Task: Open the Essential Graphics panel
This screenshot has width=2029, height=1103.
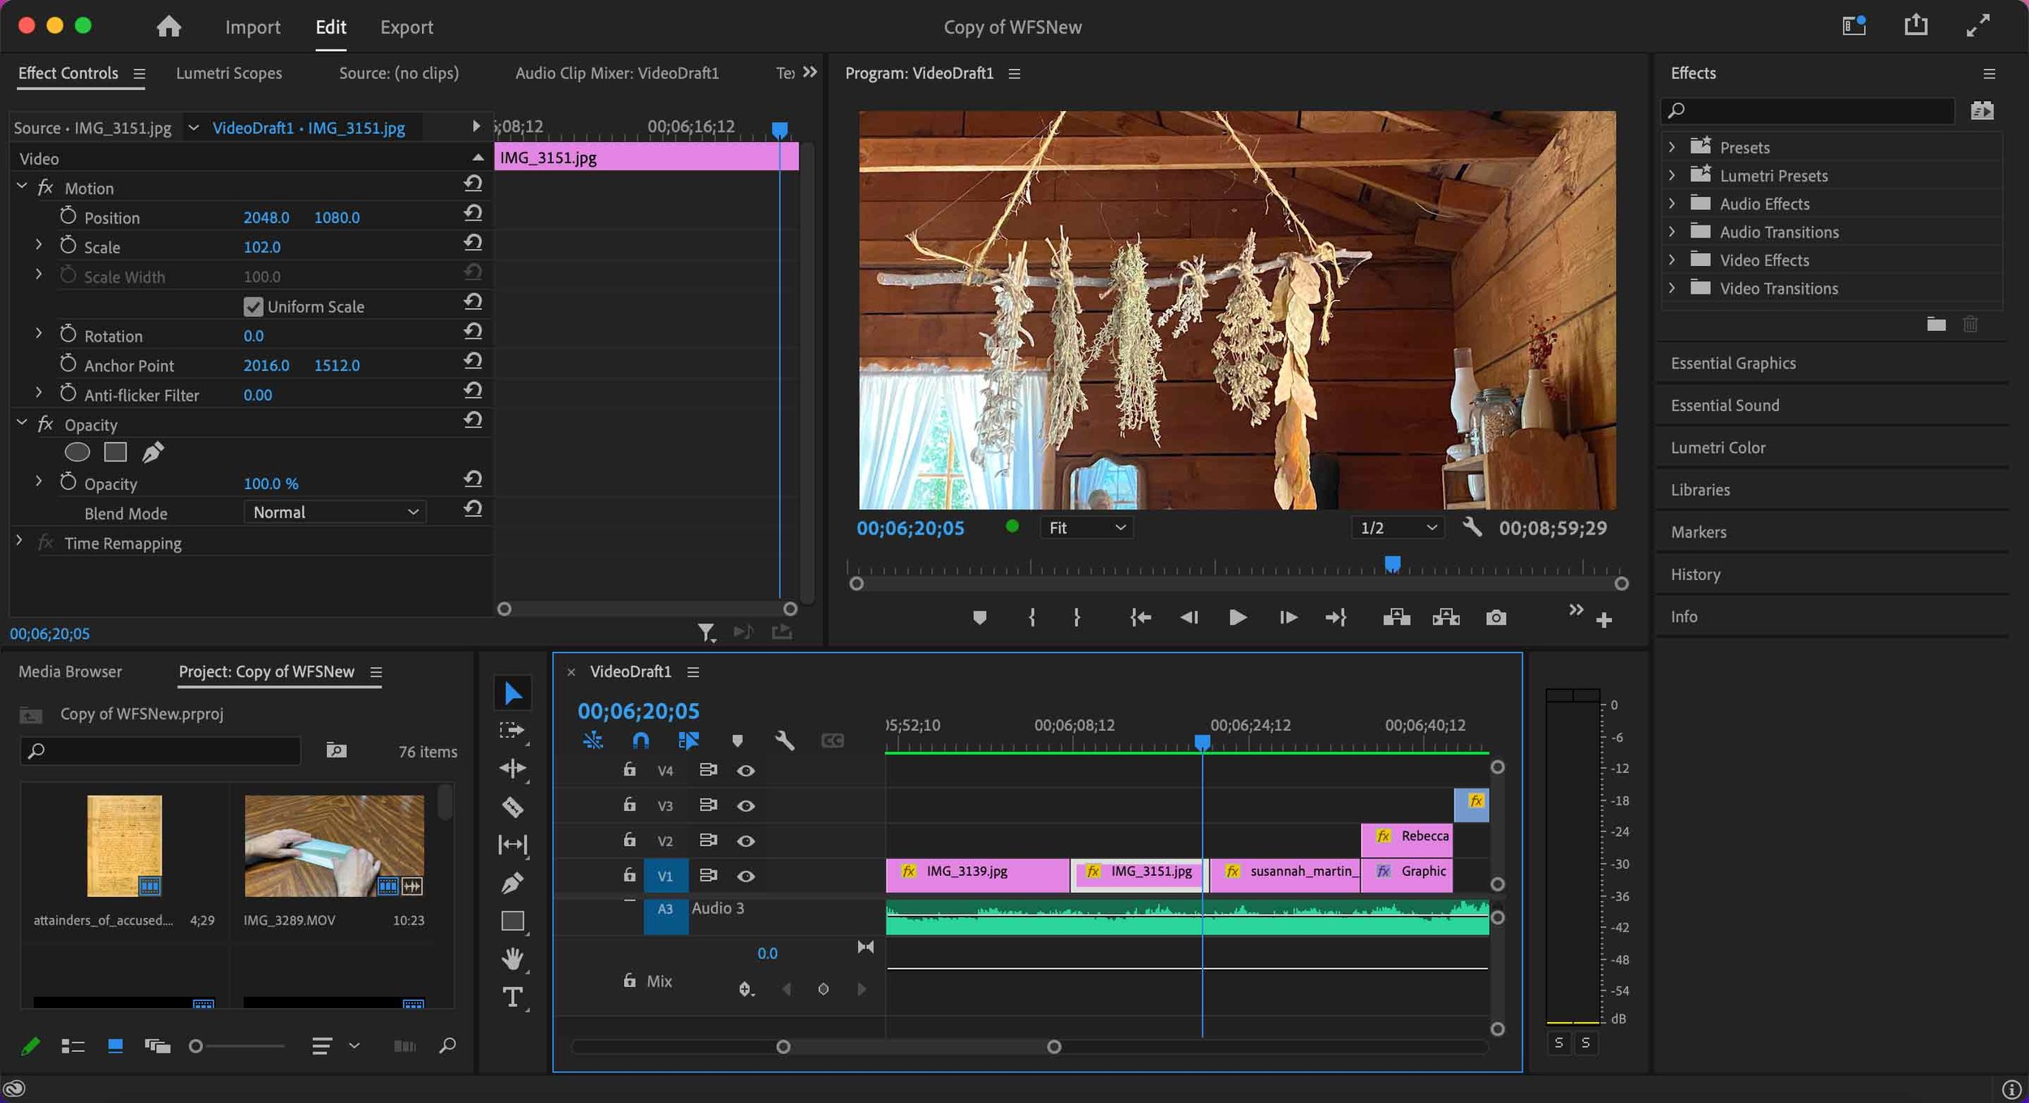Action: 1733,363
